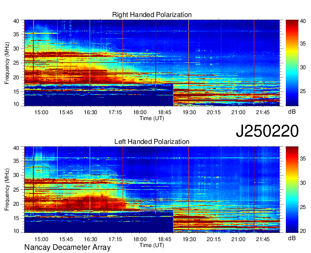Click the 25 MHz frequency tick, Right Handed plot

pos(16,63)
